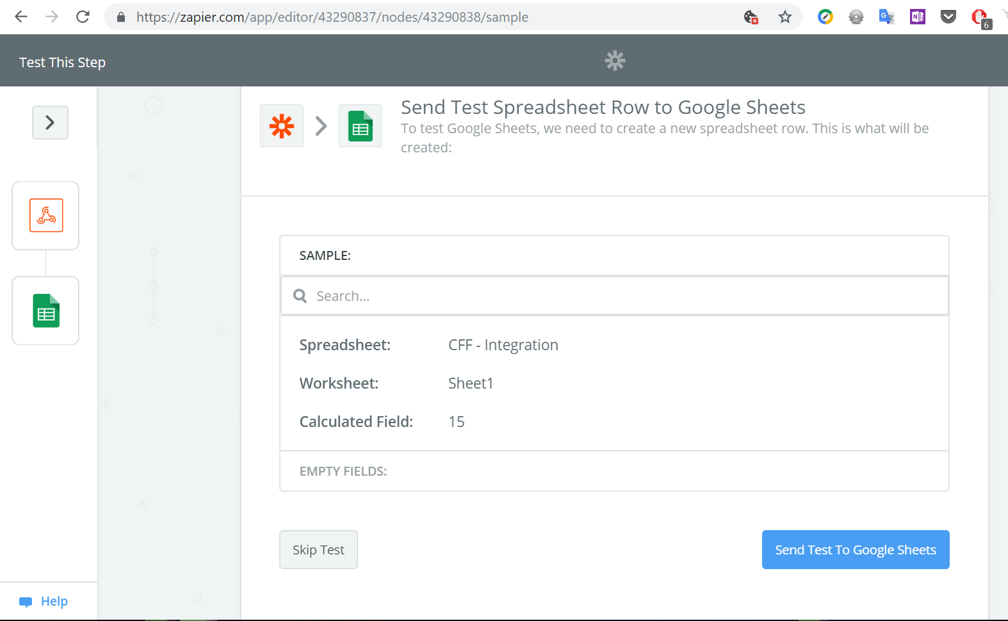
Task: Click the Zapier editor URL in address bar
Action: pyautogui.click(x=332, y=17)
